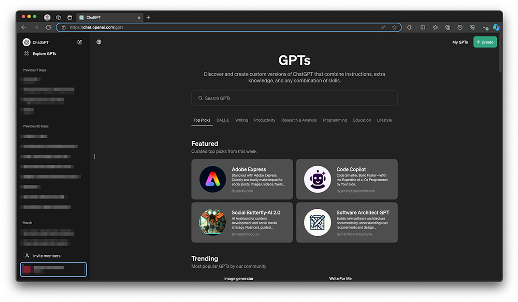518x302 pixels.
Task: Click the sidebar collapse handle
Action: coord(94,156)
